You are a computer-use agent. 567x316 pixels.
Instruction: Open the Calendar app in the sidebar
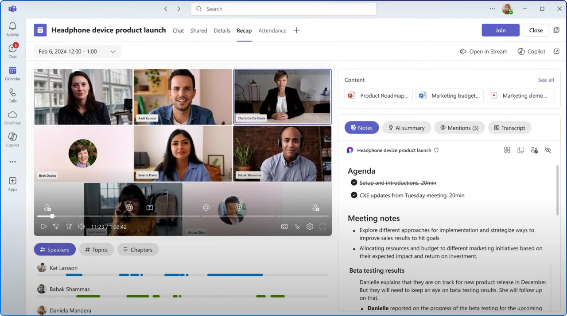coord(12,73)
